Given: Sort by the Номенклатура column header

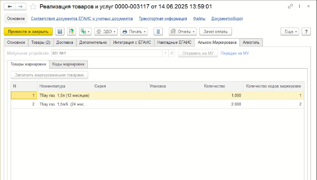Looking at the screenshot, I should (64, 86).
